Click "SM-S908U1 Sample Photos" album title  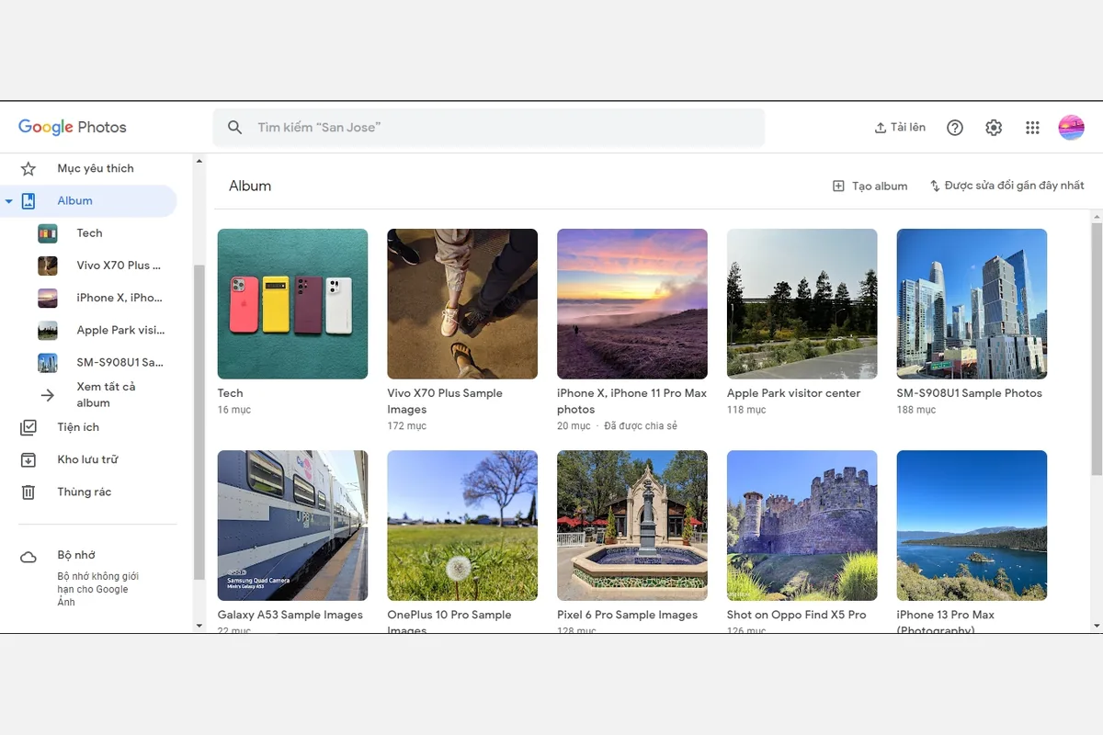pyautogui.click(x=970, y=393)
